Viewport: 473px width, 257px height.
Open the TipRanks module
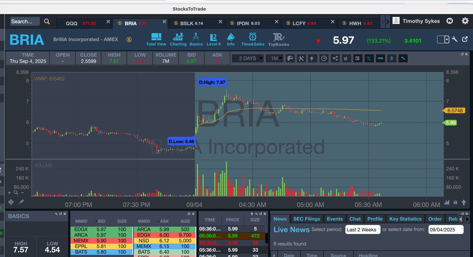pos(279,39)
